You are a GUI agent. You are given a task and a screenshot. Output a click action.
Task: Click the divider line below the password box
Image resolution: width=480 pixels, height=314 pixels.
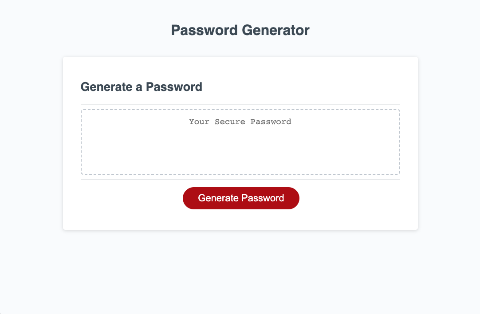point(240,180)
